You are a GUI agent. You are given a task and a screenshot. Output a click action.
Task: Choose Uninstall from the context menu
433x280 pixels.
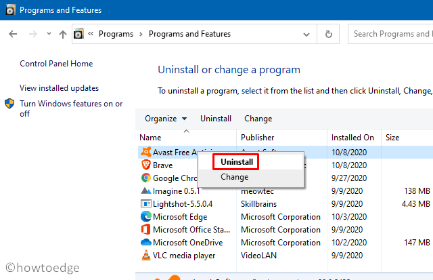click(236, 162)
